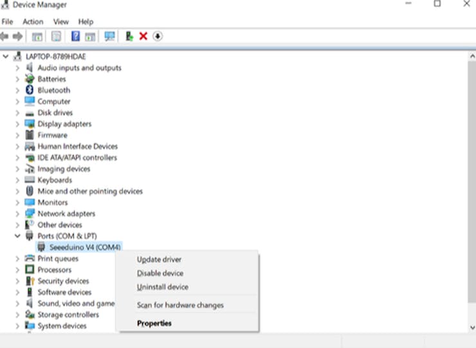Click the Back arrow in the toolbar
Viewport: 476px width, 348px height.
click(x=5, y=37)
